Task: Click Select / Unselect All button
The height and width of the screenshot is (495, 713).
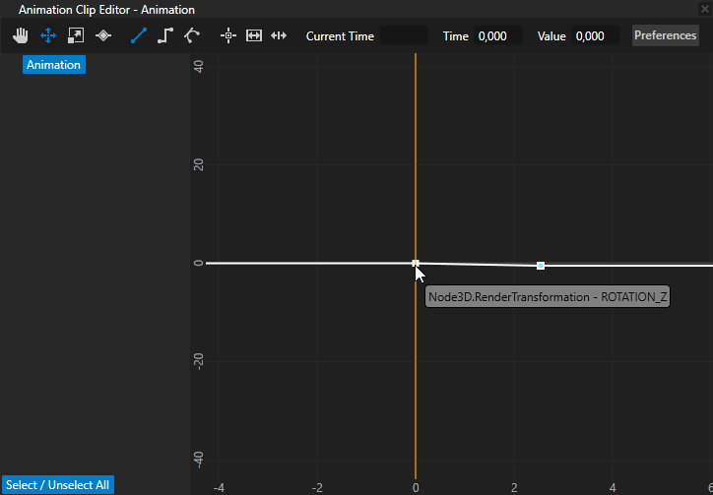Action: [57, 485]
